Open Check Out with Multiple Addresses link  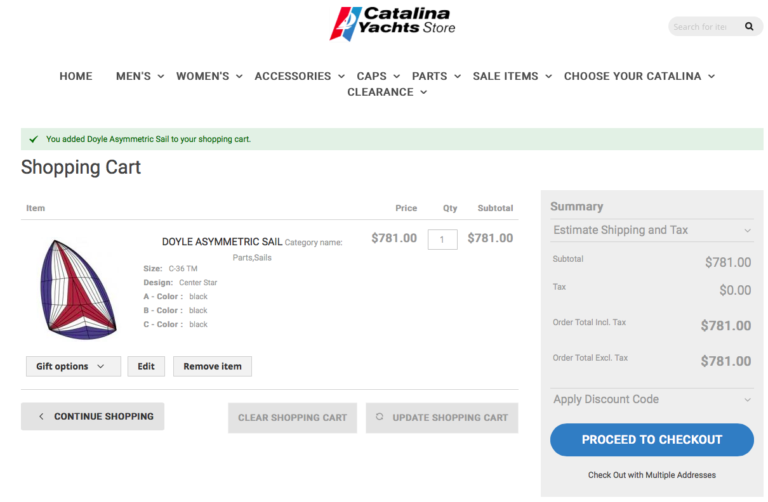click(652, 475)
